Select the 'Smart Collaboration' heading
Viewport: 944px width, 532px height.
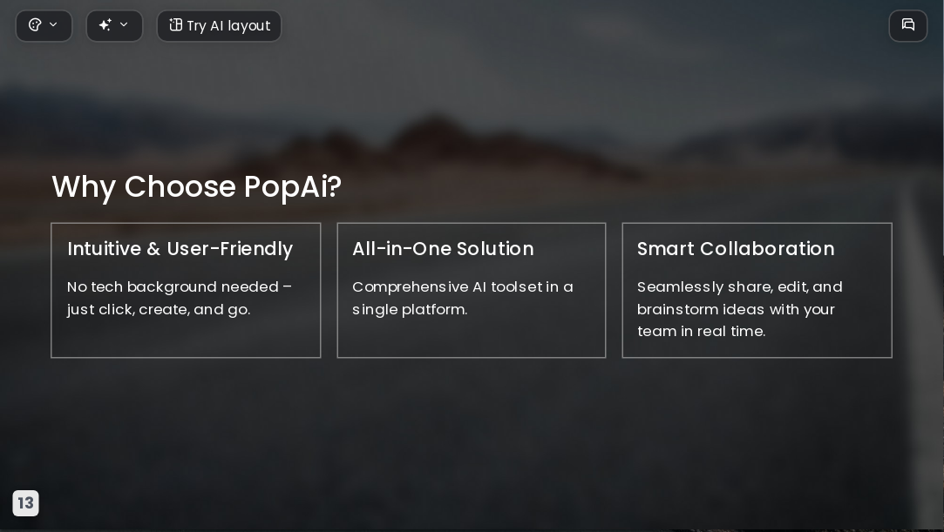pyautogui.click(x=736, y=249)
